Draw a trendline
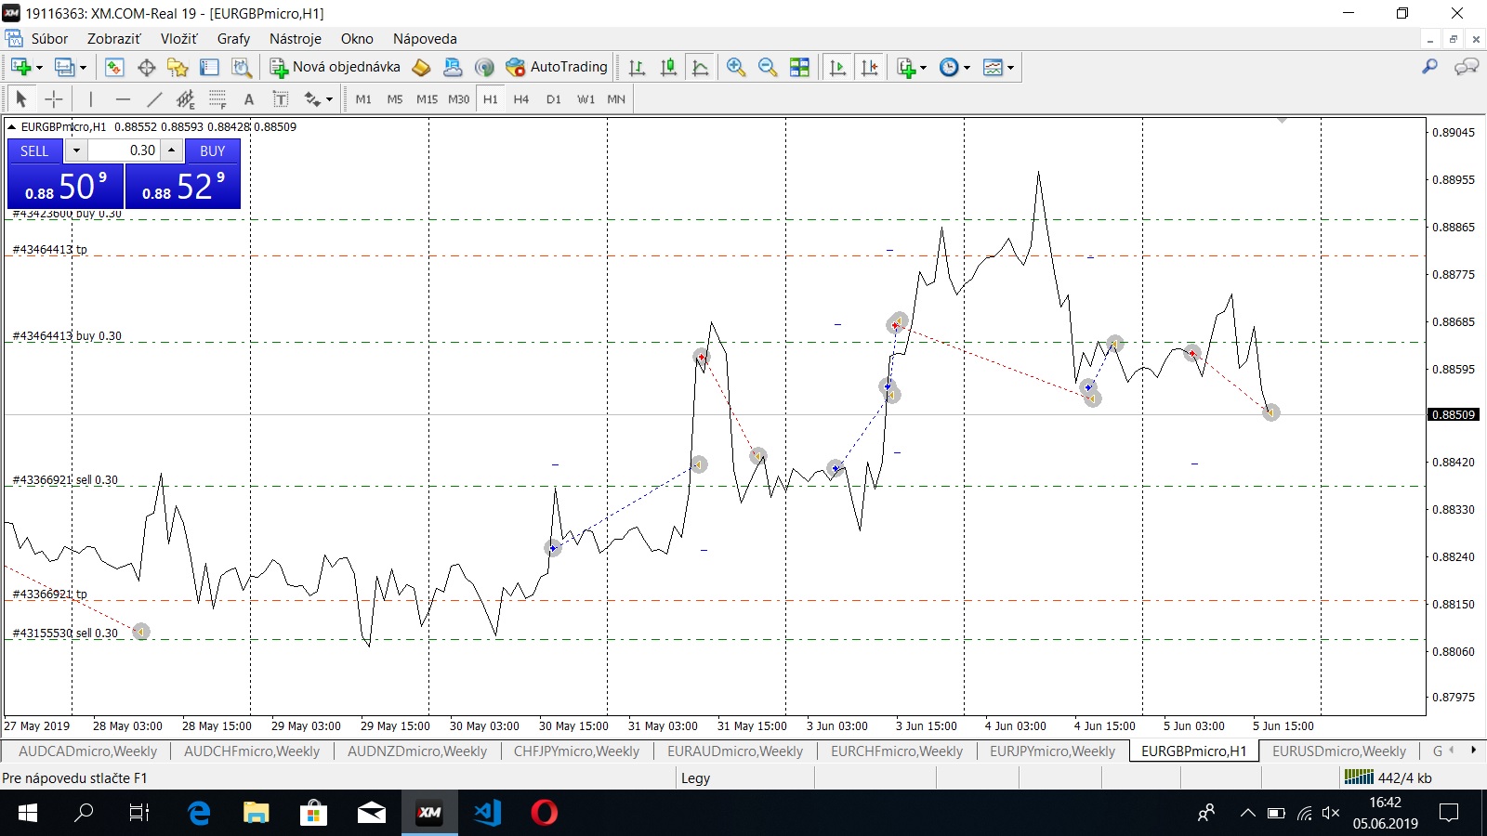The height and width of the screenshot is (836, 1487). click(x=154, y=98)
